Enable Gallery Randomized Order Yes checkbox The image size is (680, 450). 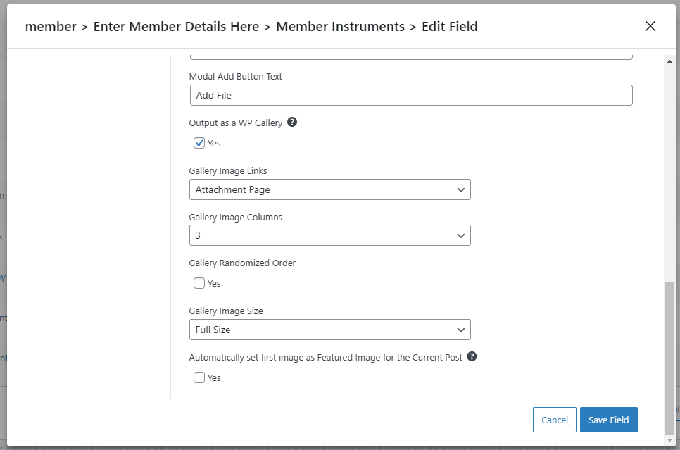click(199, 283)
